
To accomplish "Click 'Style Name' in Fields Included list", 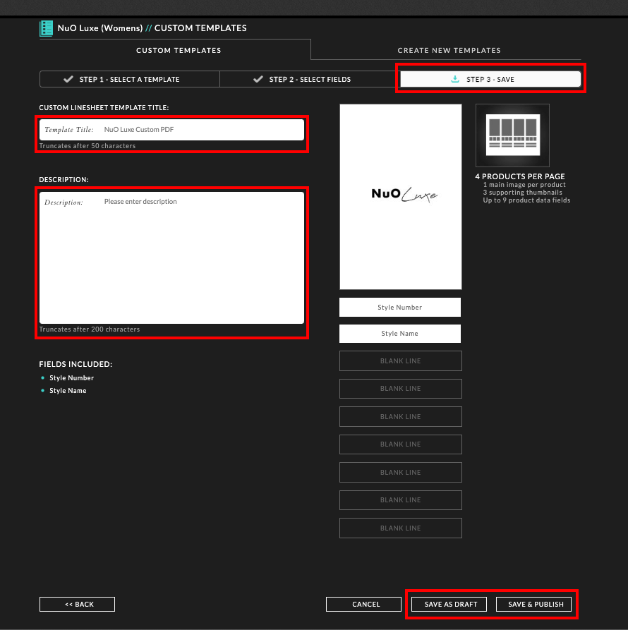I will point(68,391).
